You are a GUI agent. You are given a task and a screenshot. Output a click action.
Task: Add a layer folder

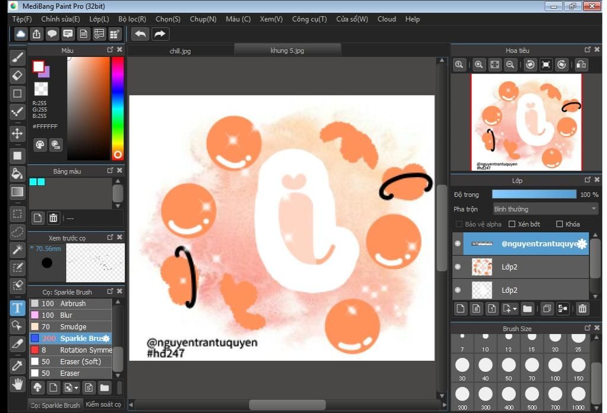tap(527, 309)
